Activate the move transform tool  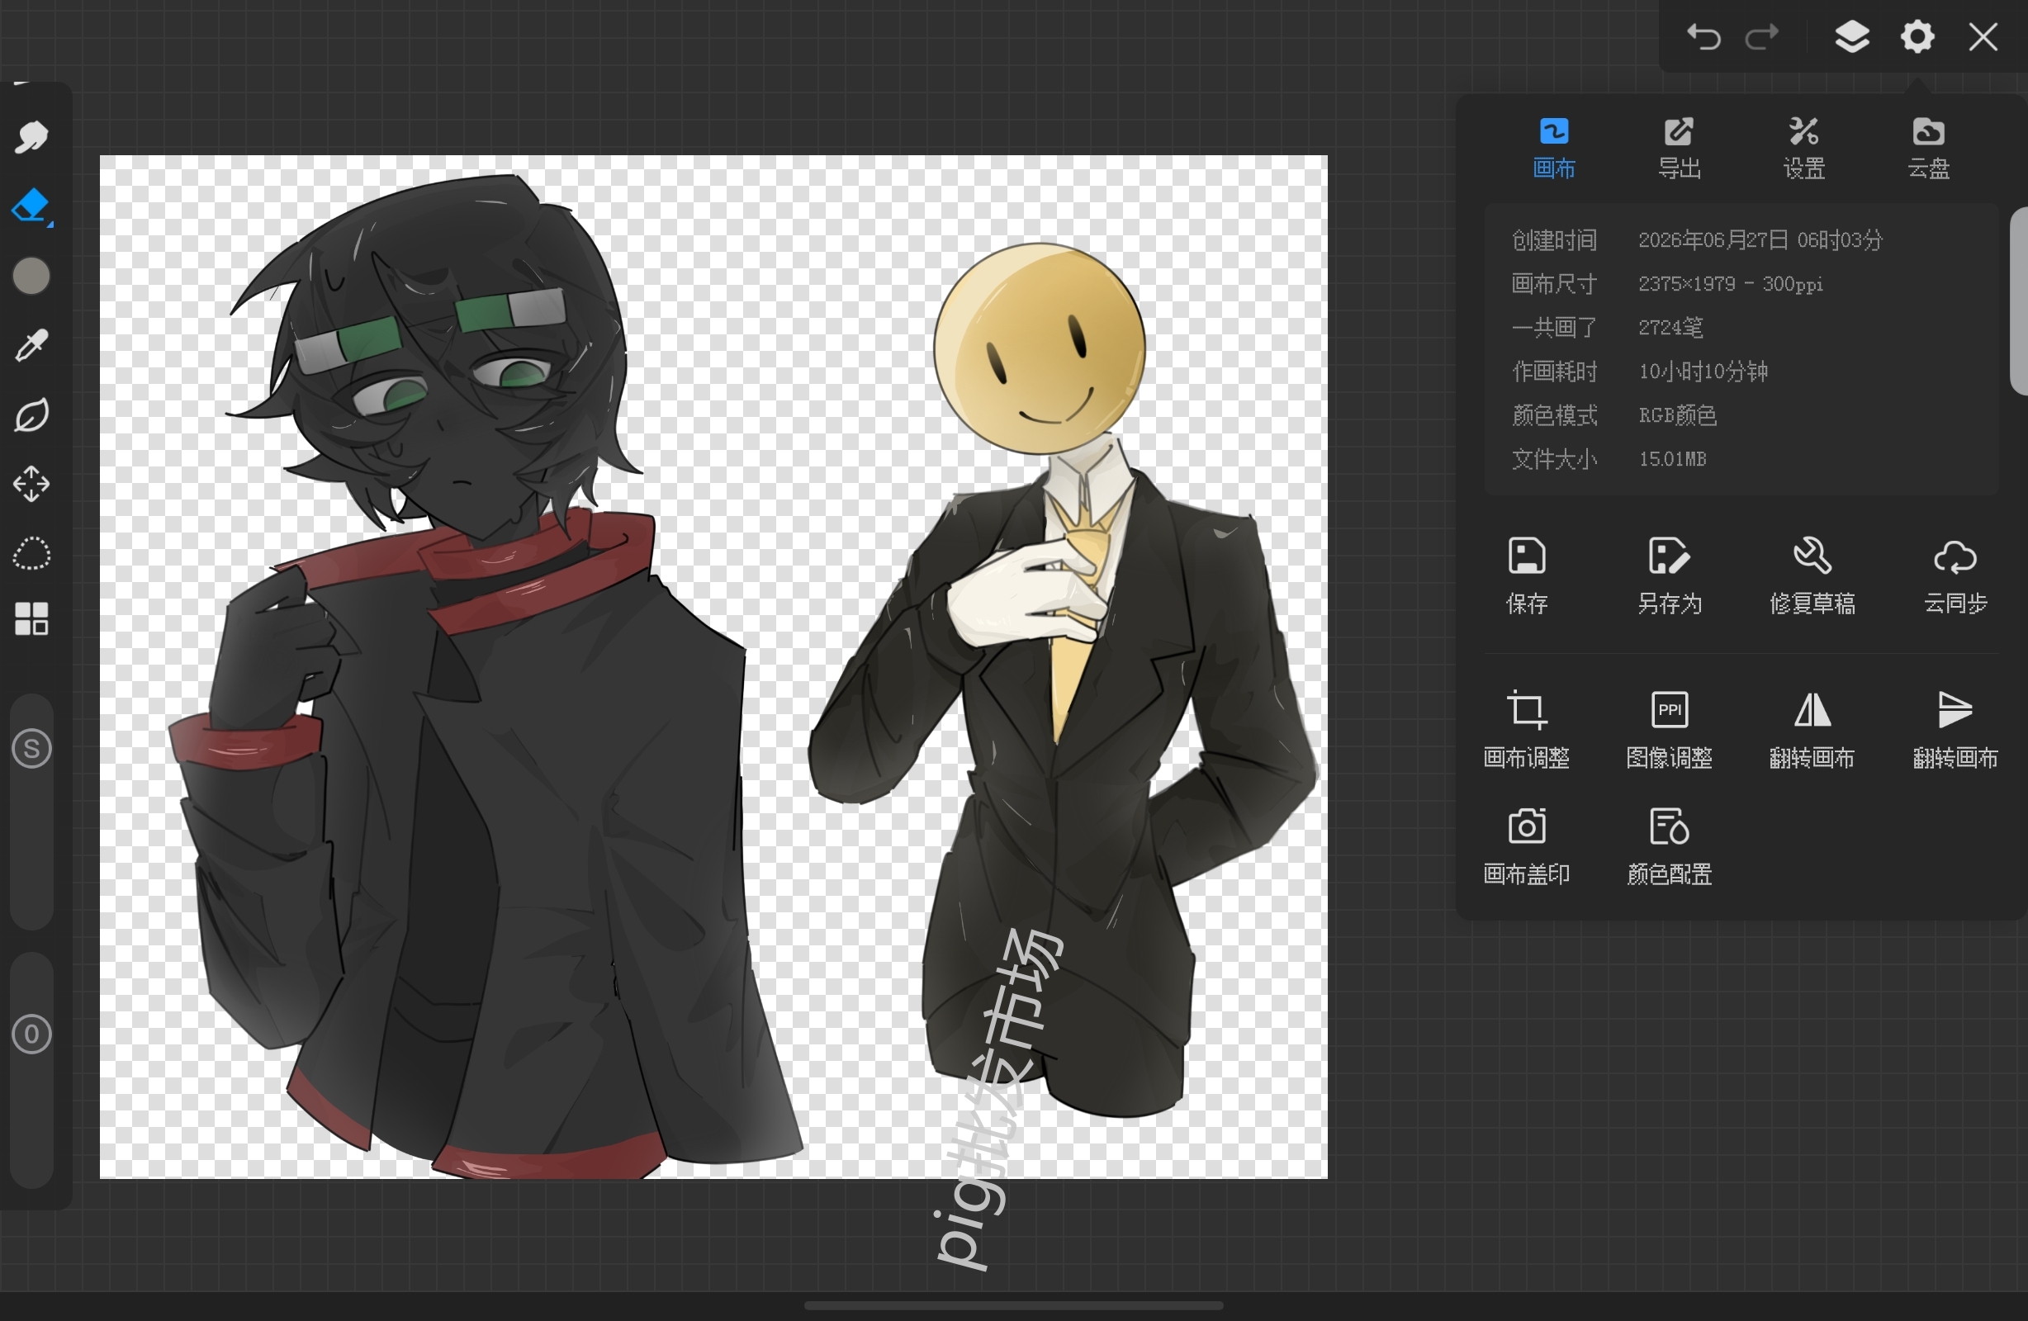[31, 484]
